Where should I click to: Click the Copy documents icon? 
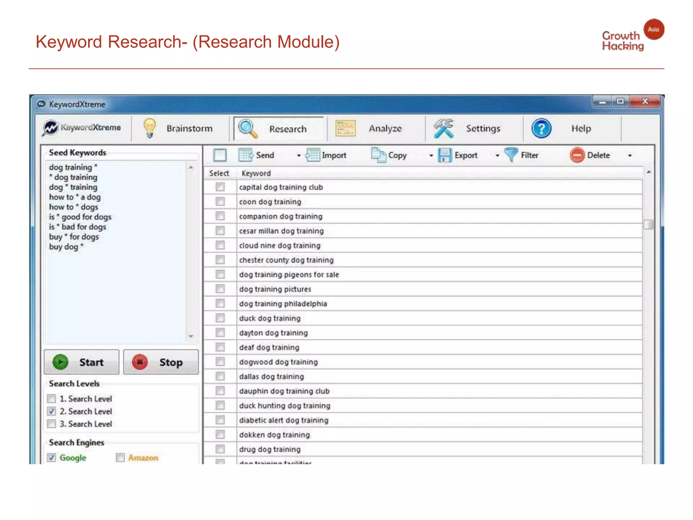click(378, 155)
